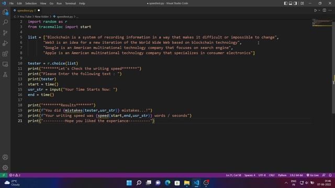Click the underlined speed function on line 20
Viewport: 335px width, 188px height.
click(103, 115)
